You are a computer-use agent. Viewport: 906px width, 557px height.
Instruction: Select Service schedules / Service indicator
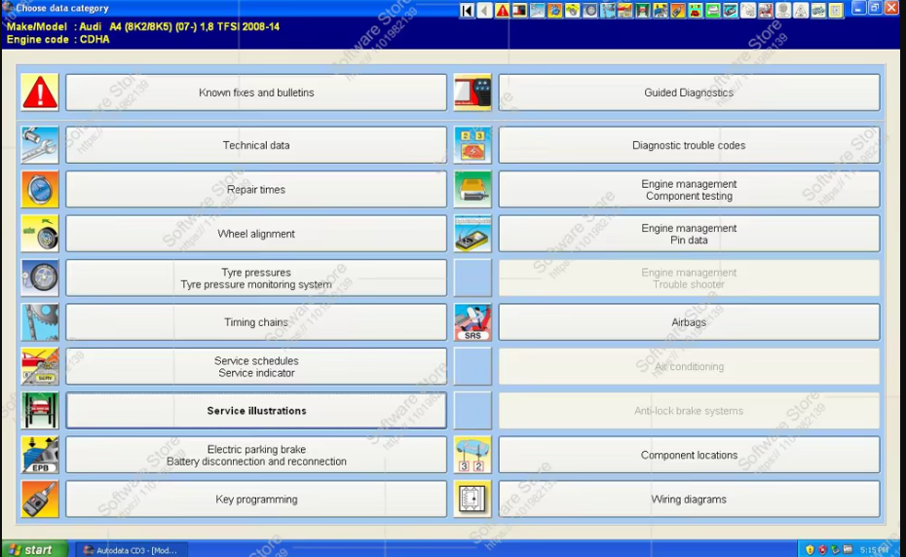point(256,366)
